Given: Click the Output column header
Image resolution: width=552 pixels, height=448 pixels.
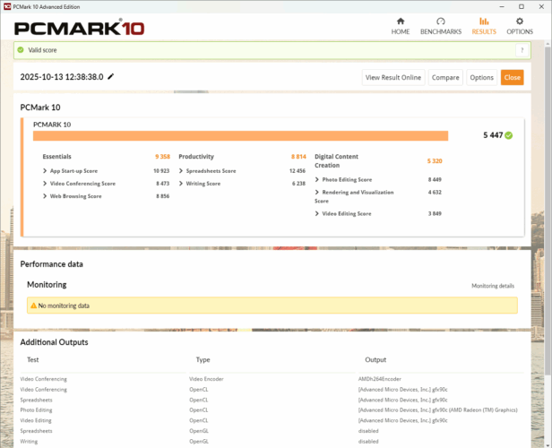Looking at the screenshot, I should 375,359.
